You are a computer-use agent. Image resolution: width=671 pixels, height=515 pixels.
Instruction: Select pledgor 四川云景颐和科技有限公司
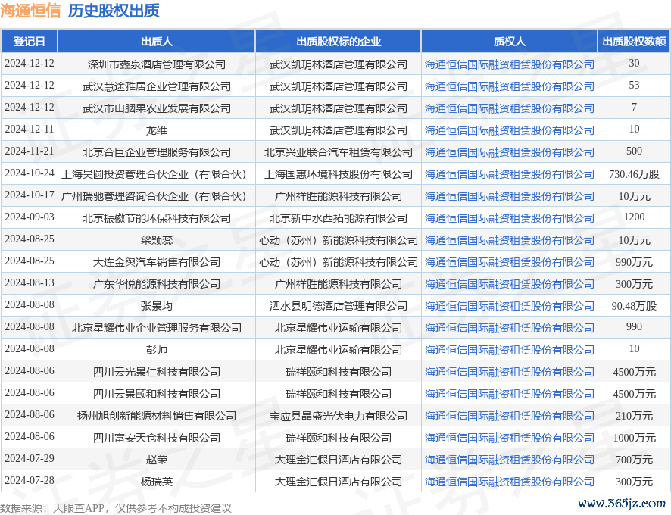[157, 394]
